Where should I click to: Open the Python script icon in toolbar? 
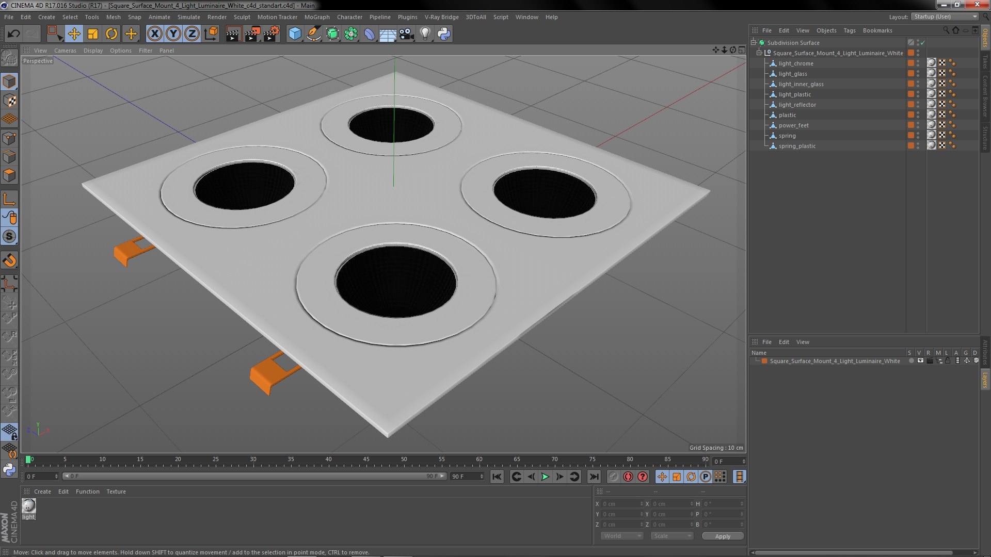point(444,34)
